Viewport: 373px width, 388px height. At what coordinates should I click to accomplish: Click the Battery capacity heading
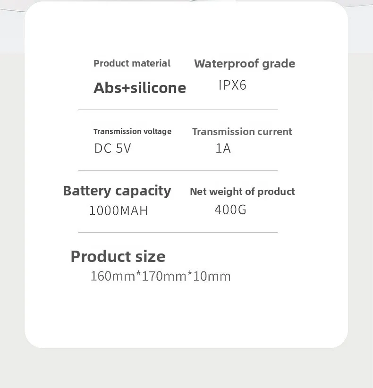117,191
